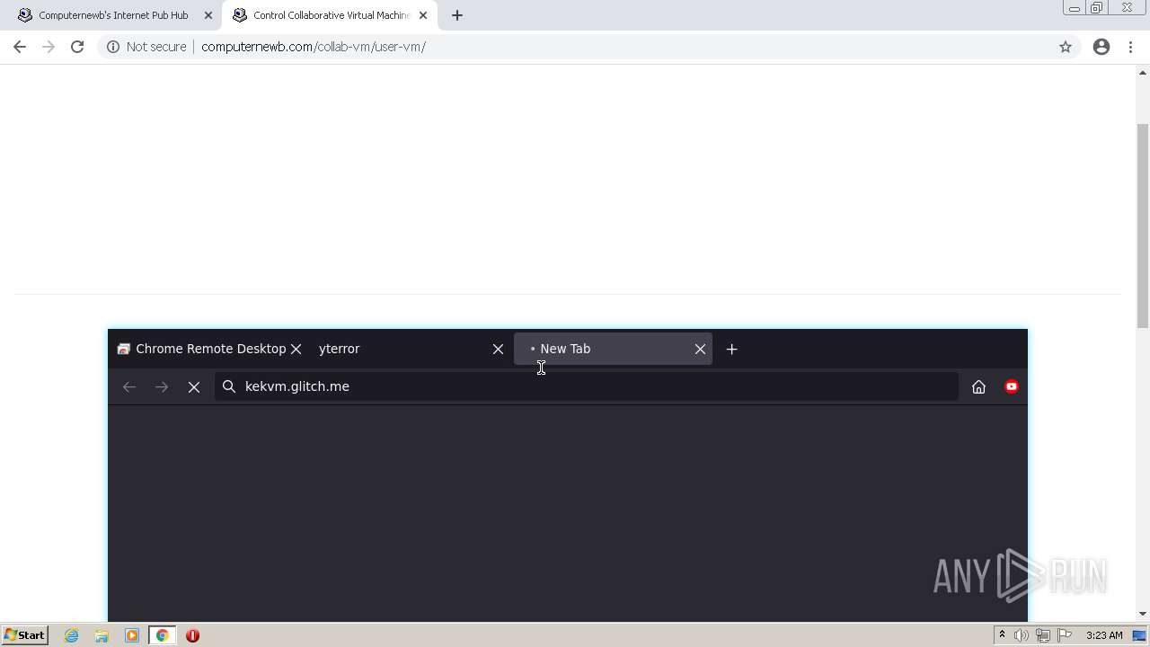
Task: Launch Internet Explorer from taskbar
Action: pyautogui.click(x=72, y=635)
